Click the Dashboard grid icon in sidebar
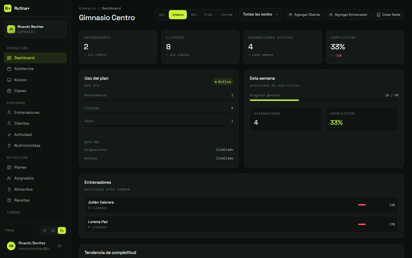412x258 pixels. click(x=9, y=58)
